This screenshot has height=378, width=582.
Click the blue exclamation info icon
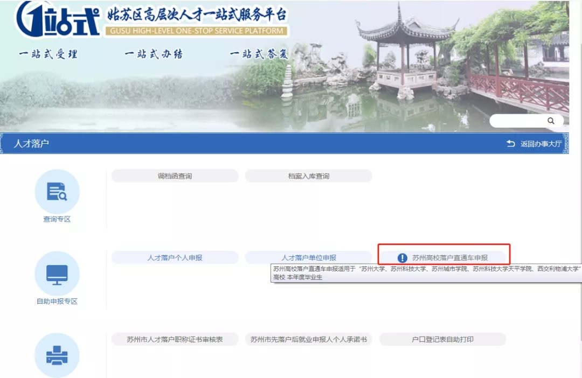click(x=402, y=258)
